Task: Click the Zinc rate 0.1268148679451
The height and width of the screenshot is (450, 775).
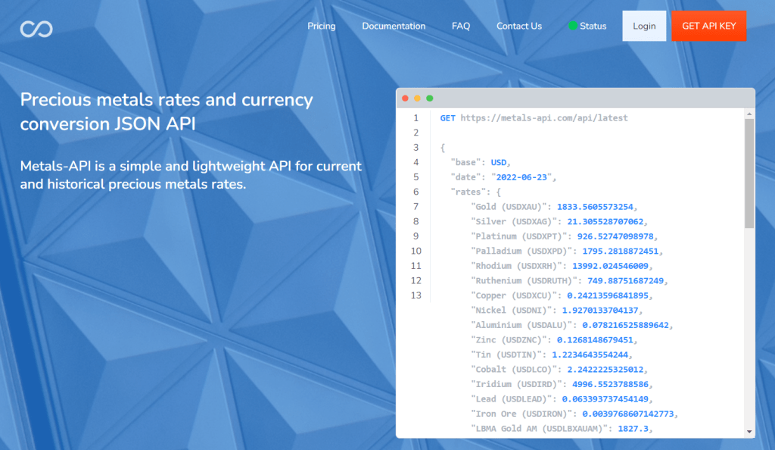Action: [595, 340]
